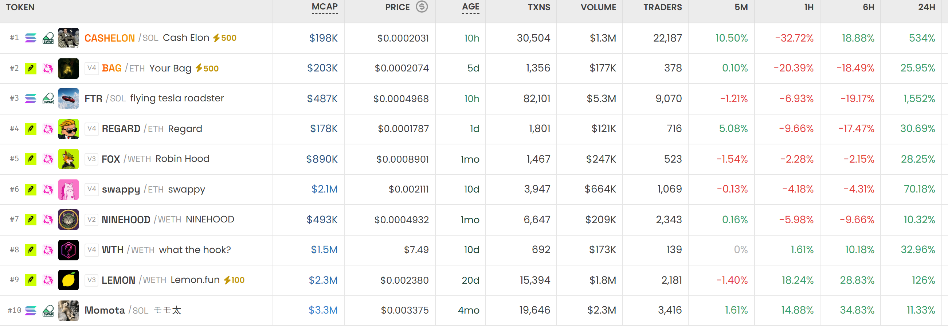
Task: Open the BAG token link
Action: point(111,68)
